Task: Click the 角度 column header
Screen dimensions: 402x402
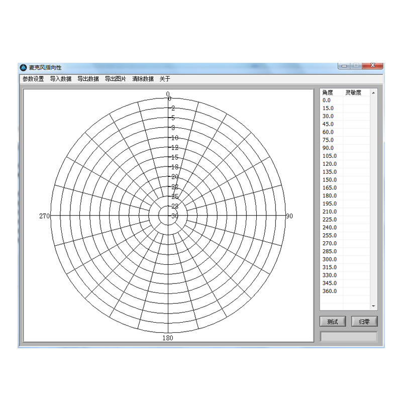Action: point(328,92)
